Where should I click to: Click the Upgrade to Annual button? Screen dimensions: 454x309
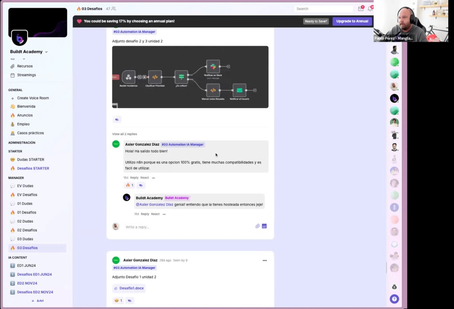point(352,21)
